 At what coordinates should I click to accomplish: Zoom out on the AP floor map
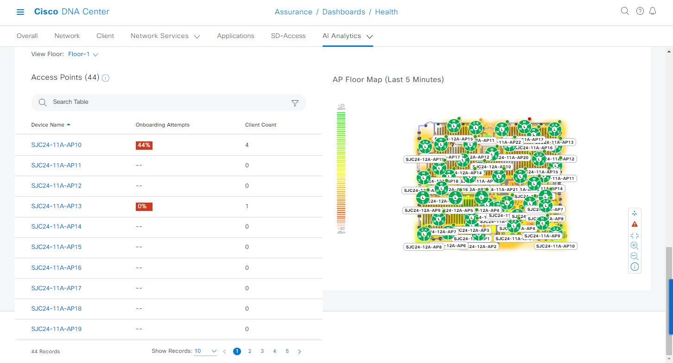tap(635, 256)
